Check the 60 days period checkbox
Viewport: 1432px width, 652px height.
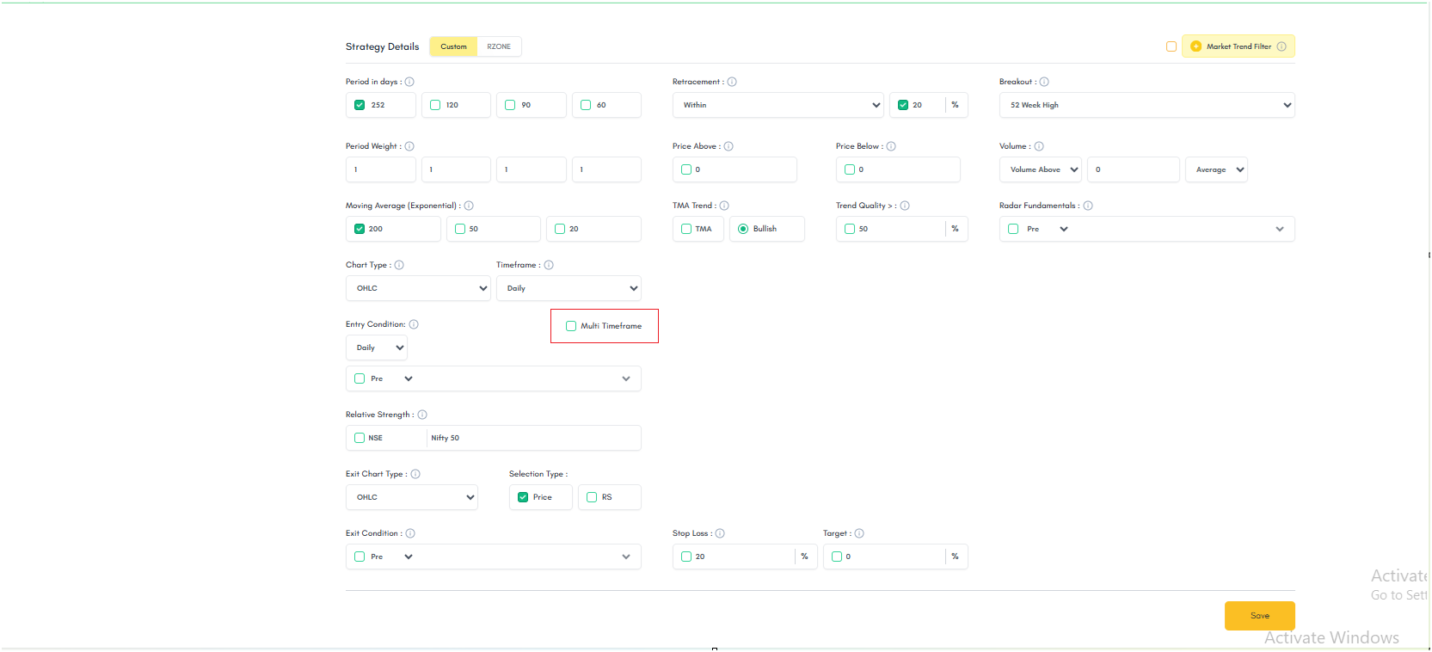pyautogui.click(x=586, y=105)
